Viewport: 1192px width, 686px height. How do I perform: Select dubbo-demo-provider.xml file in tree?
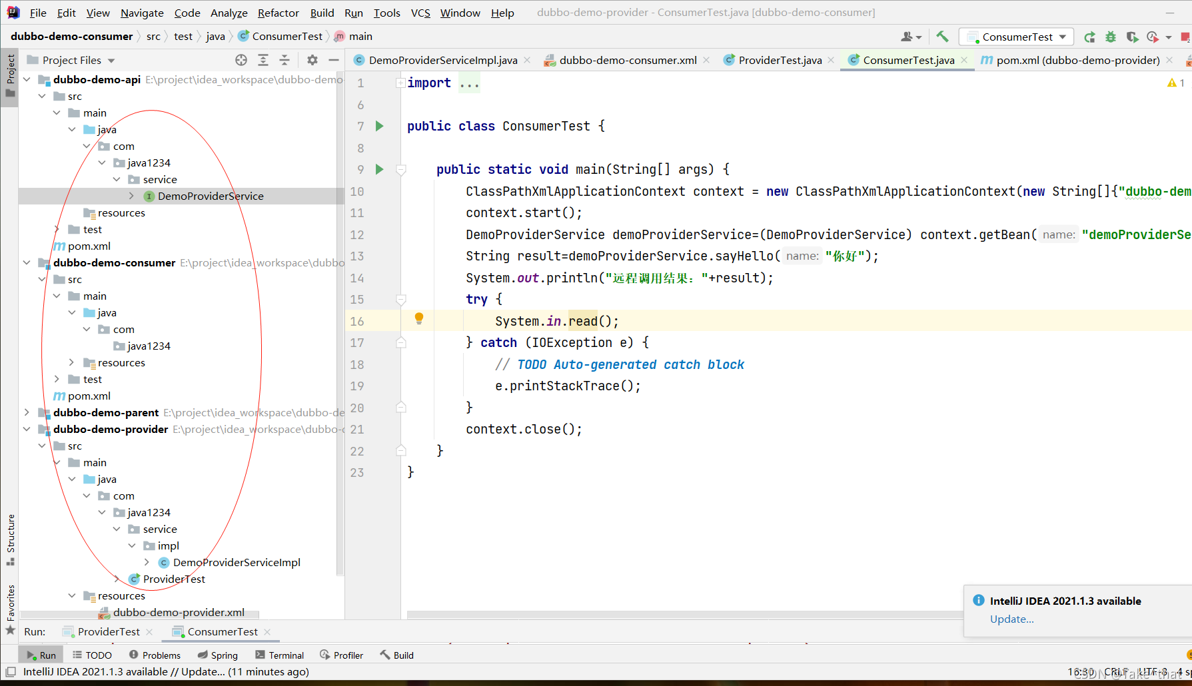coord(178,612)
